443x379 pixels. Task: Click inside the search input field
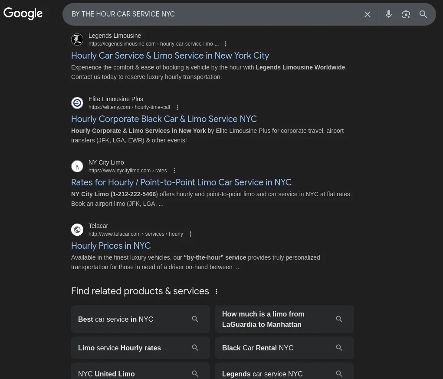pos(213,14)
